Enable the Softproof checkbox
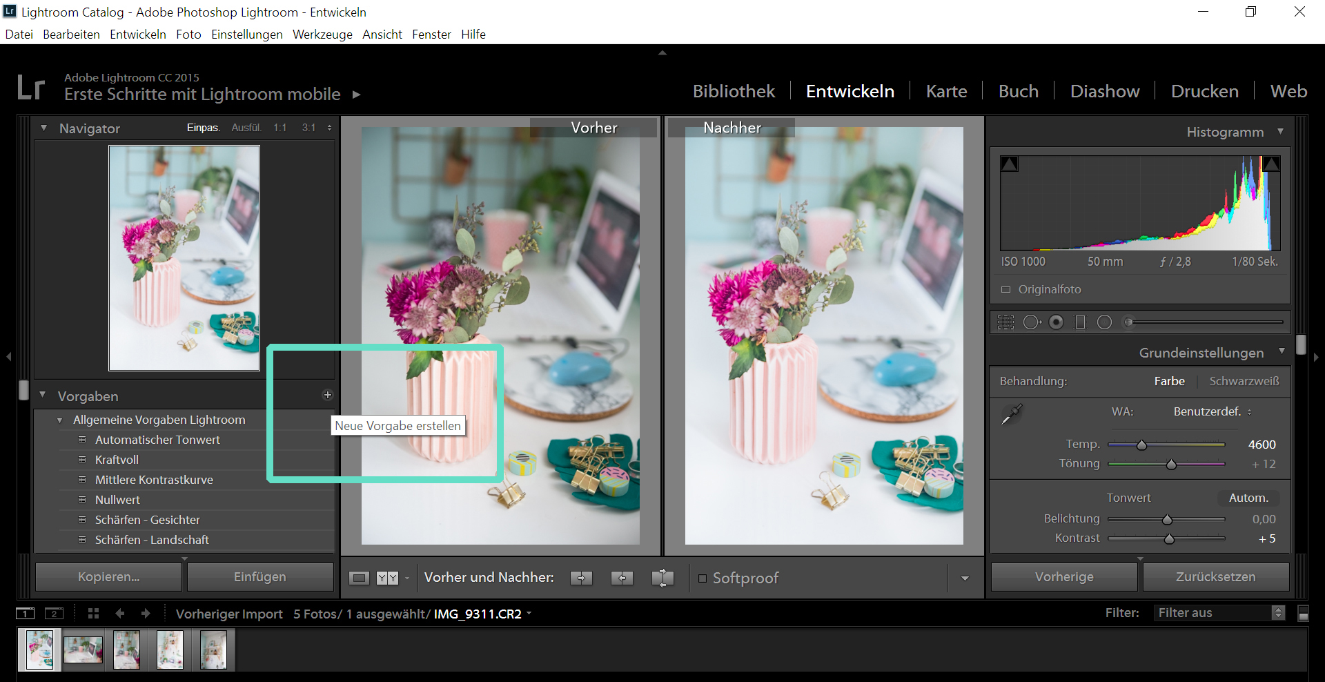The image size is (1325, 682). [x=703, y=578]
